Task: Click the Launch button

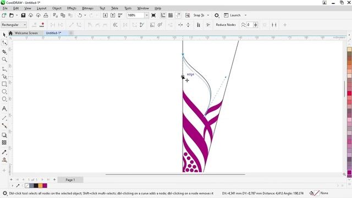Action: pos(232,15)
